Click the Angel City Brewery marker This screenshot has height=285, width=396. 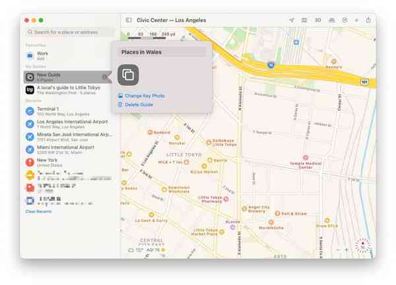click(x=244, y=208)
